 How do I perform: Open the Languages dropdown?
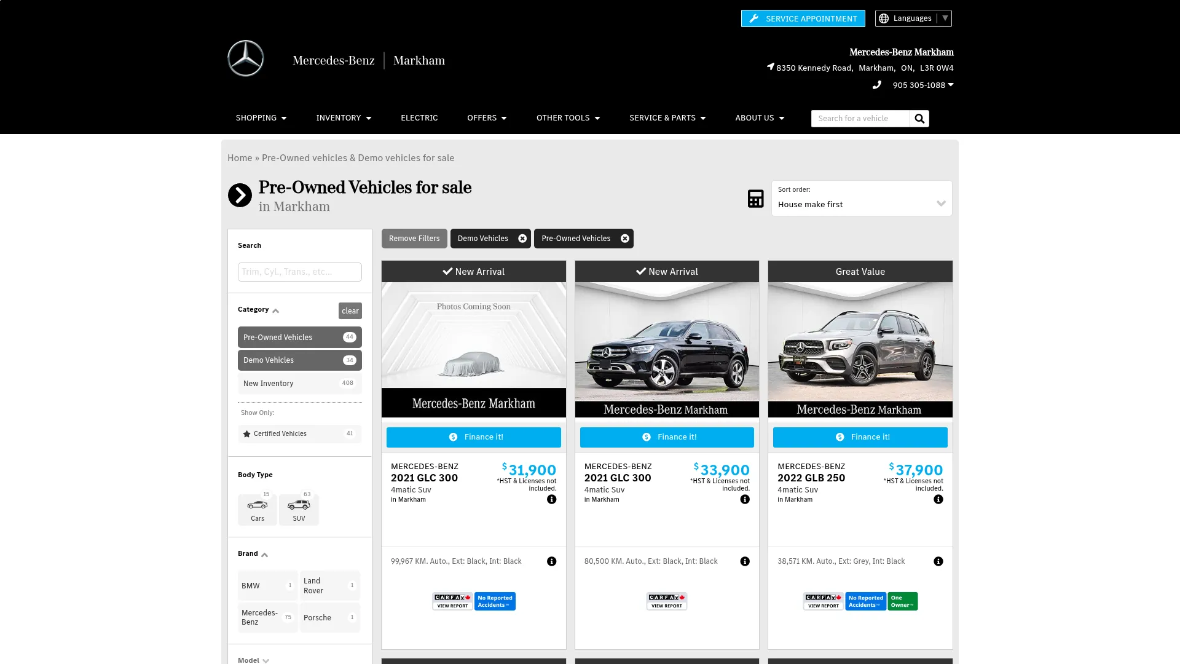click(x=913, y=18)
